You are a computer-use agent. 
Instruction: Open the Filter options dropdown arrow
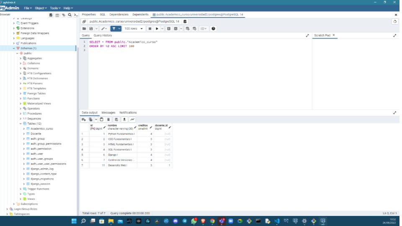(119, 29)
